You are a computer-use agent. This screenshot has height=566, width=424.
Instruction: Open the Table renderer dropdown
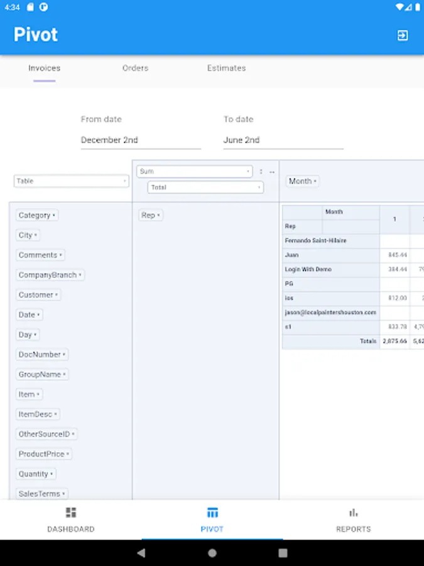pyautogui.click(x=71, y=181)
